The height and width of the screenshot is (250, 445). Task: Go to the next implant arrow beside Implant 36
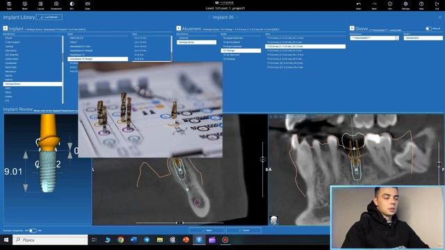(238, 17)
